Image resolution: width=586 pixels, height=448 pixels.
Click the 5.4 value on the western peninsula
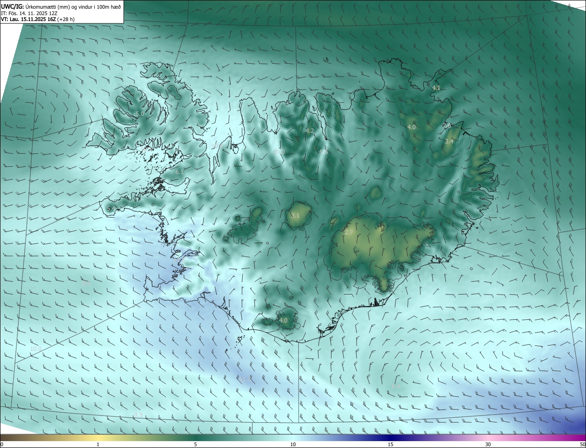tap(110, 209)
